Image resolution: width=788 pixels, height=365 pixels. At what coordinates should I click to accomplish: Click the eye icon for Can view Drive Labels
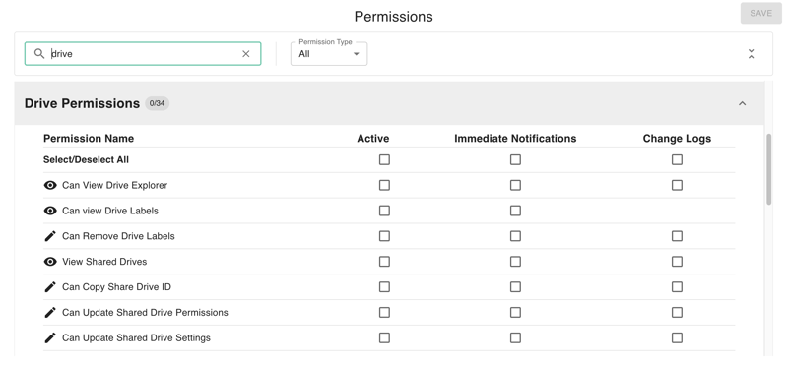[50, 211]
